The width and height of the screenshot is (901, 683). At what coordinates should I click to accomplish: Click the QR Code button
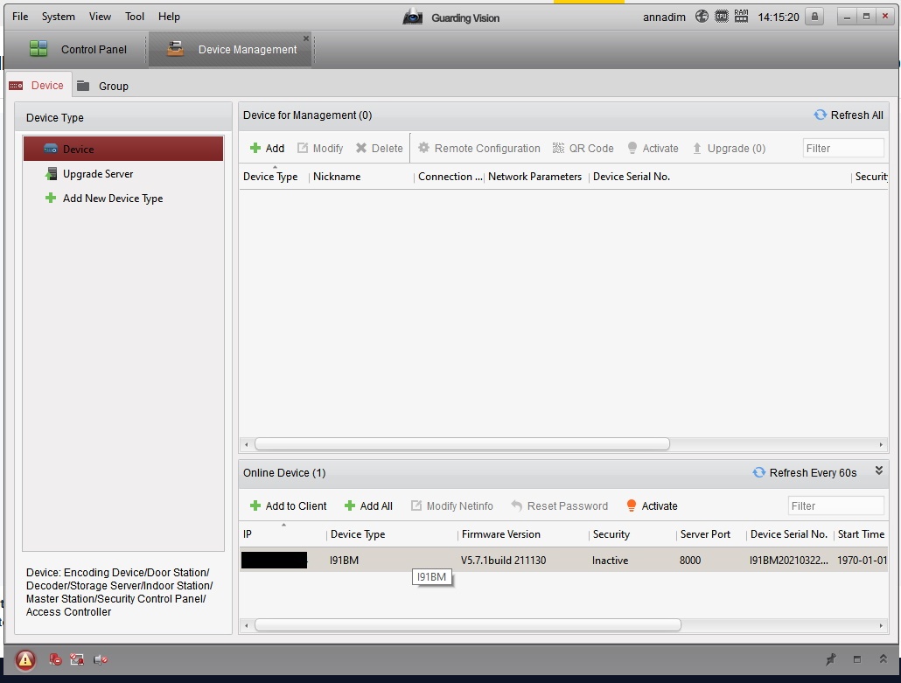tap(583, 148)
